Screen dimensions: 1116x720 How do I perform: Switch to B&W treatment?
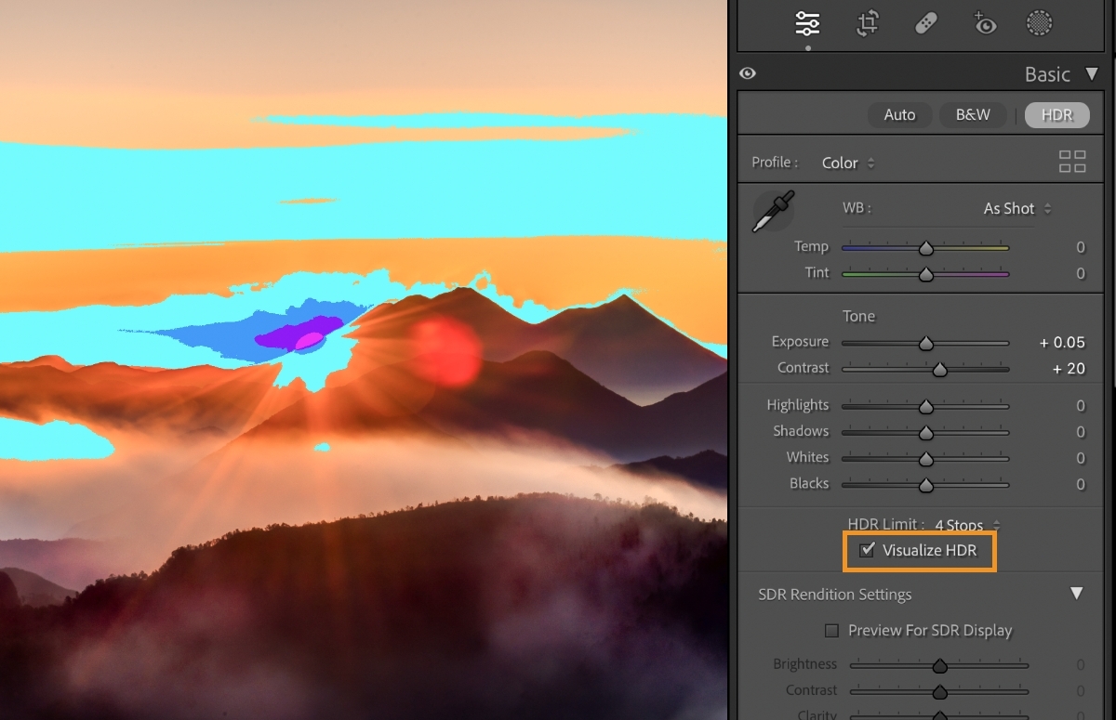[973, 114]
